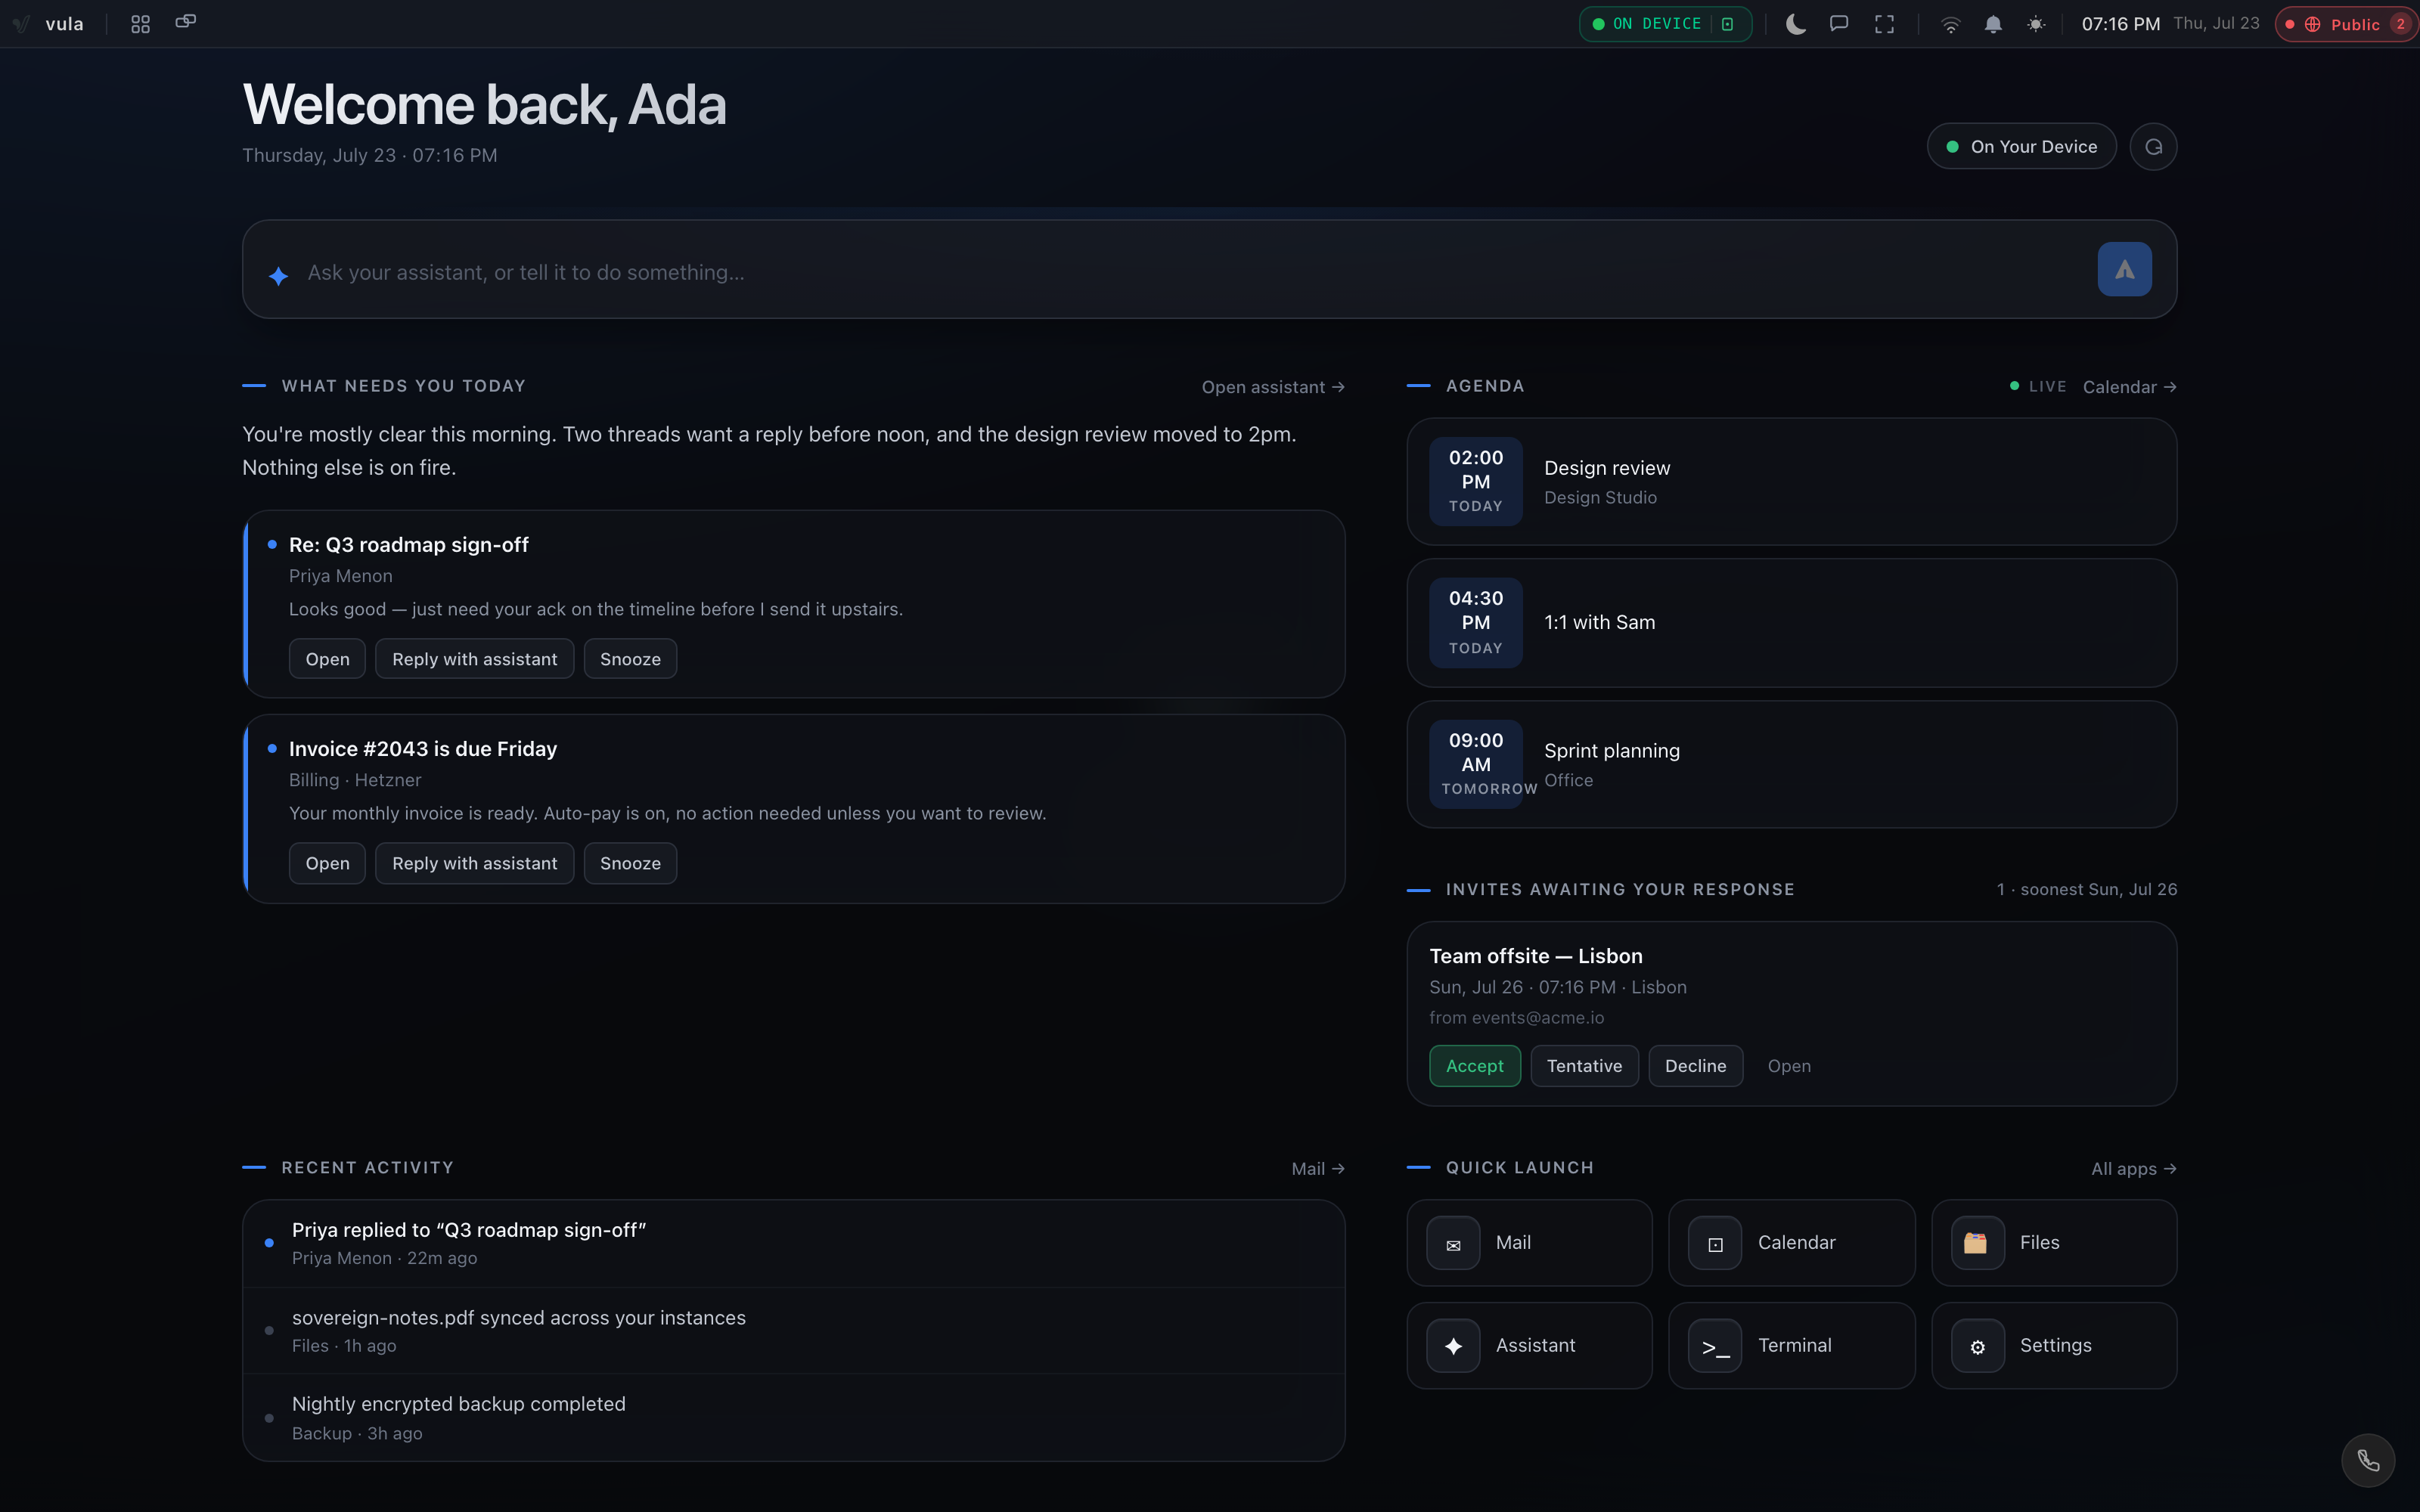Launch Calendar from Quick Launch
The image size is (2420, 1512).
(1791, 1243)
